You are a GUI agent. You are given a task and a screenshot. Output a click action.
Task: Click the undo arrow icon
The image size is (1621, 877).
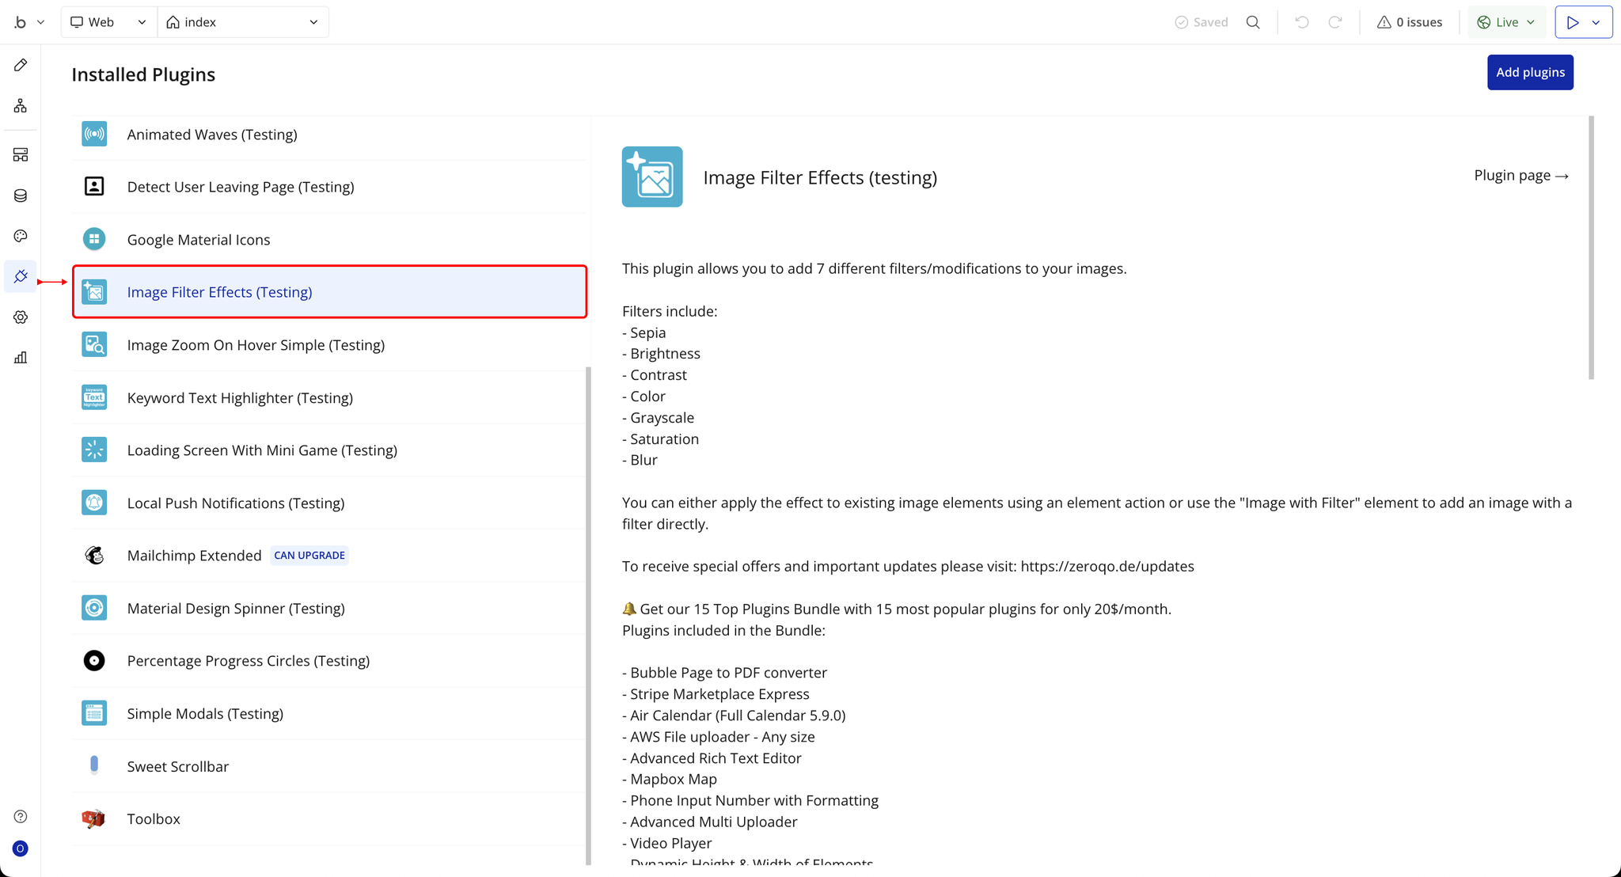click(1301, 22)
